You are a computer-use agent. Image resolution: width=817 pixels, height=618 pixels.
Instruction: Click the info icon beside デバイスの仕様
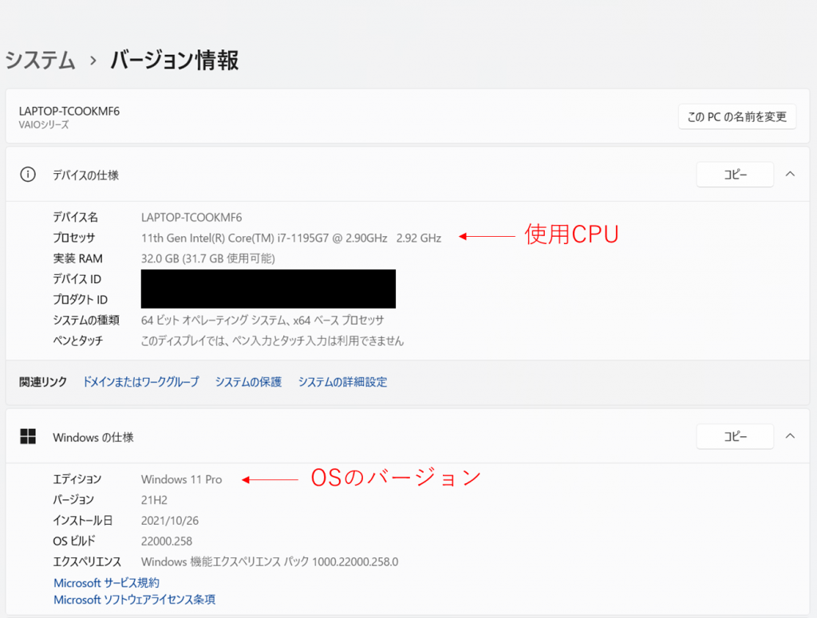[28, 175]
